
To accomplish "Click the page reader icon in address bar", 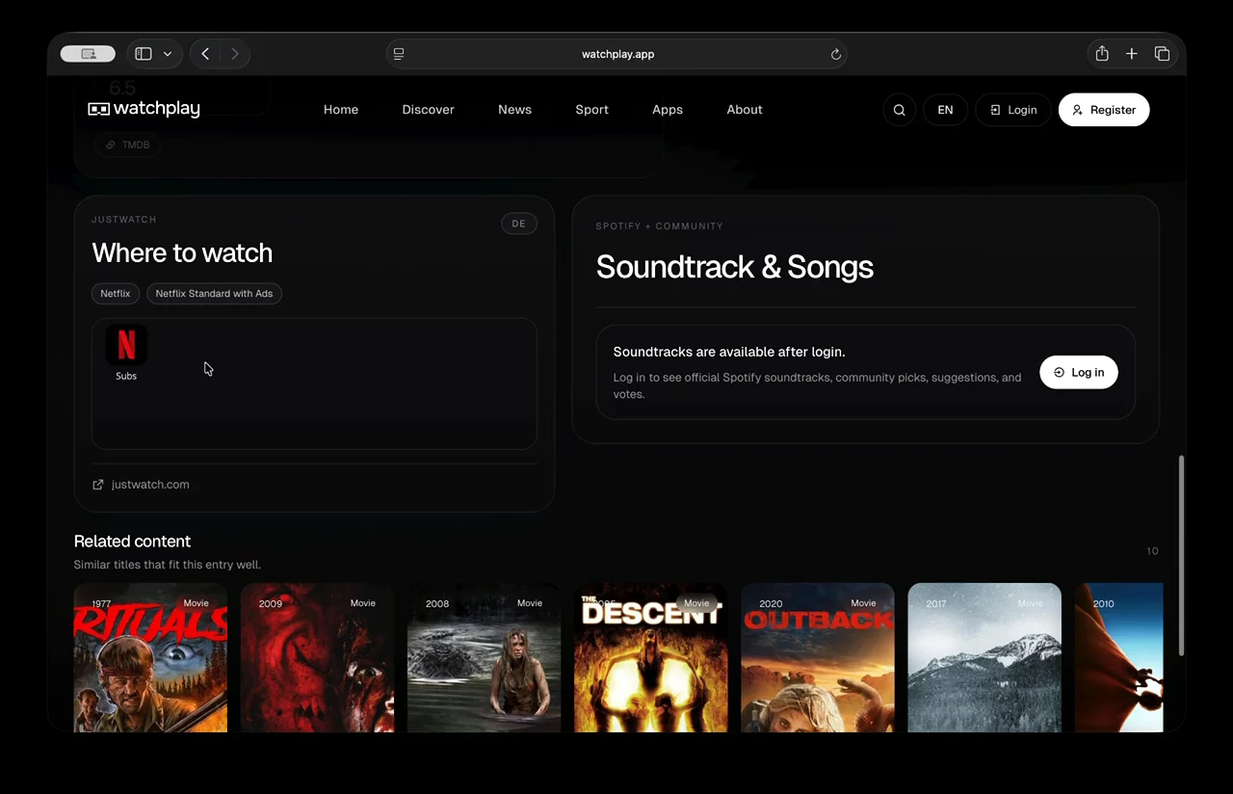I will pos(399,54).
